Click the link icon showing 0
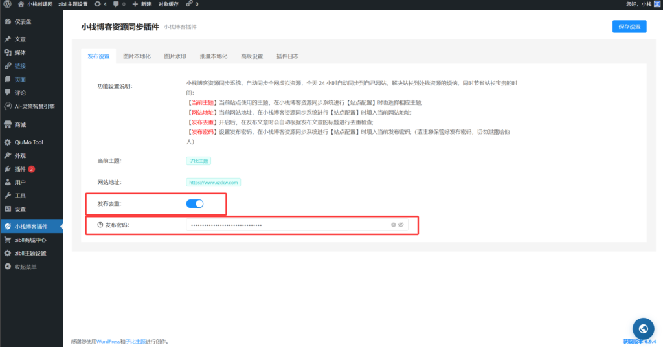663x347 pixels. 192,5
